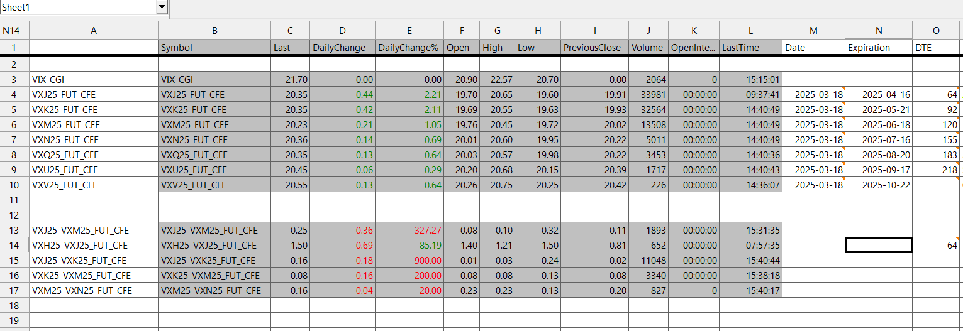Click daily change percent -327.27
The image size is (963, 331).
(x=409, y=231)
